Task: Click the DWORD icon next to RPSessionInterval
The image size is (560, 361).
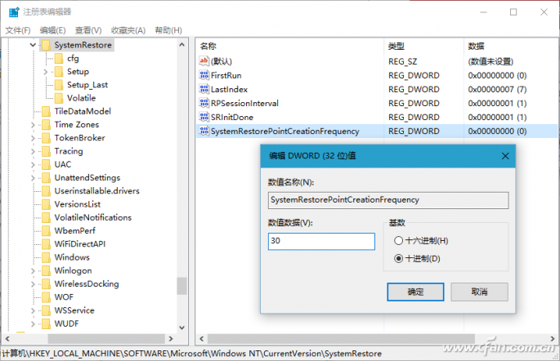Action: click(x=204, y=103)
